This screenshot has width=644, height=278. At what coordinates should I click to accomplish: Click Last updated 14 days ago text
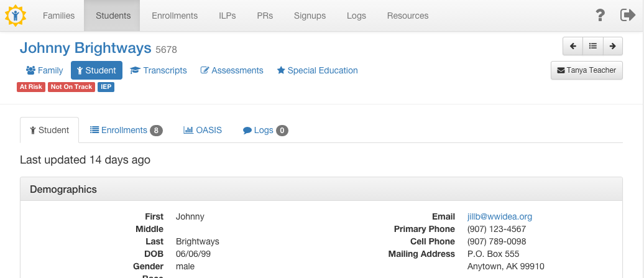click(x=85, y=160)
